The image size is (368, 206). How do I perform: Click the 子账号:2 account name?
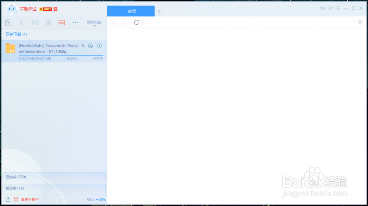point(28,9)
